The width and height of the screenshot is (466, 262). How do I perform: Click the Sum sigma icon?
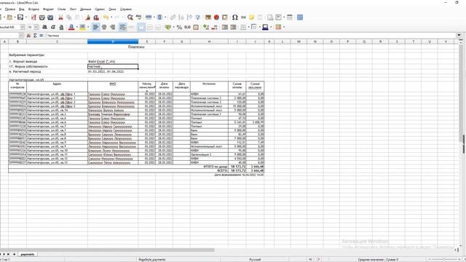(35, 36)
